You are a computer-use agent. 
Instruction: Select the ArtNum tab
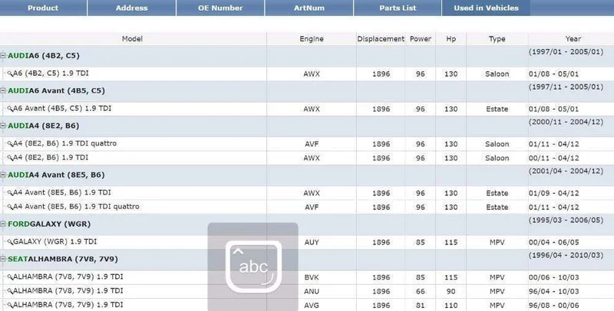click(x=309, y=8)
